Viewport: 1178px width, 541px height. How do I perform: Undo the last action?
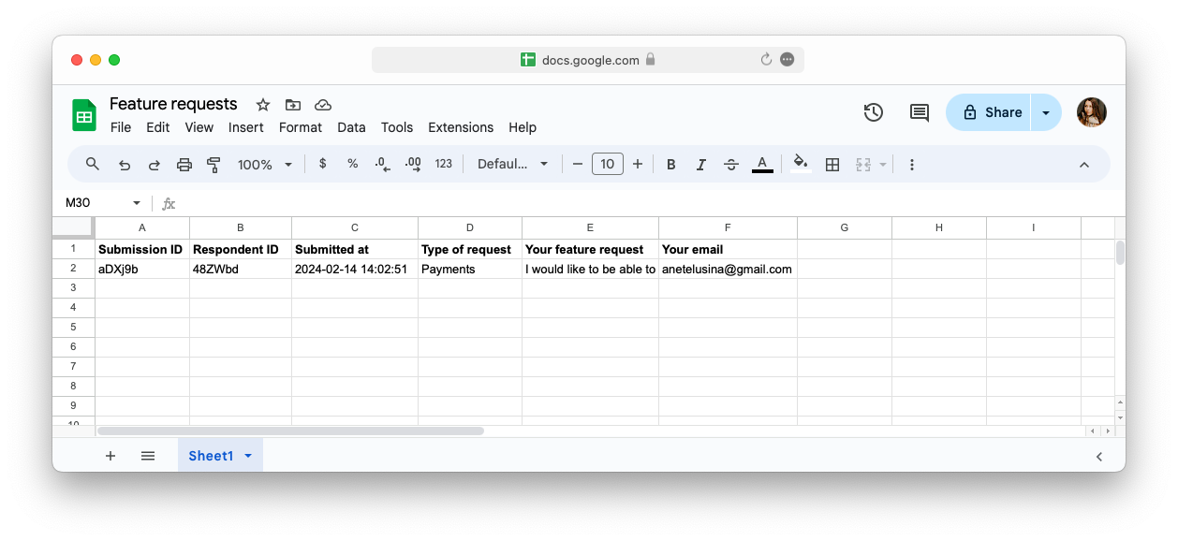point(124,165)
